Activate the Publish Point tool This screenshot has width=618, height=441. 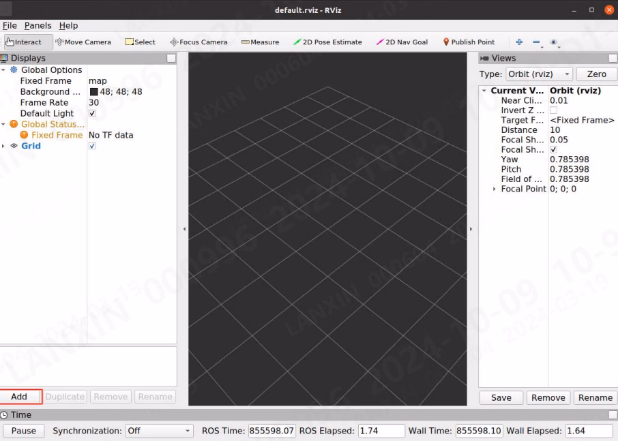pyautogui.click(x=469, y=42)
